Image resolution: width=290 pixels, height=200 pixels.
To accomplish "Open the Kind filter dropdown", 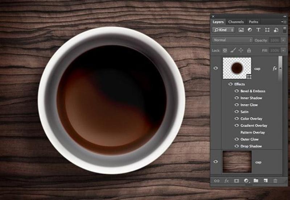I will tap(223, 30).
